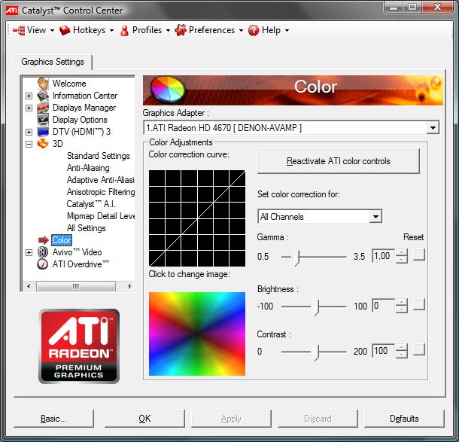The width and height of the screenshot is (459, 442).
Task: Click the Avivo Video icon
Action: [x=43, y=252]
